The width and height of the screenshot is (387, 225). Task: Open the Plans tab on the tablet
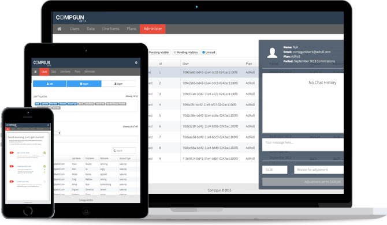coord(77,72)
